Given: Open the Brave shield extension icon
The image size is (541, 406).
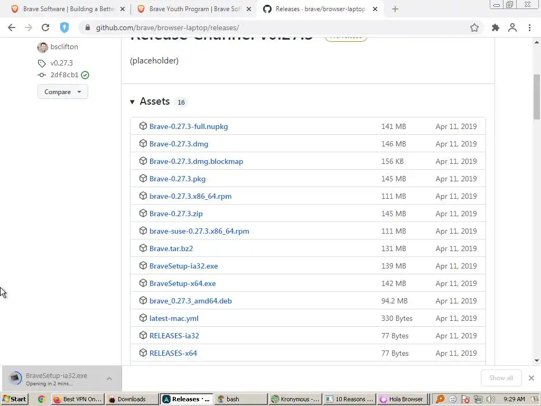Looking at the screenshot, I should click(x=64, y=27).
